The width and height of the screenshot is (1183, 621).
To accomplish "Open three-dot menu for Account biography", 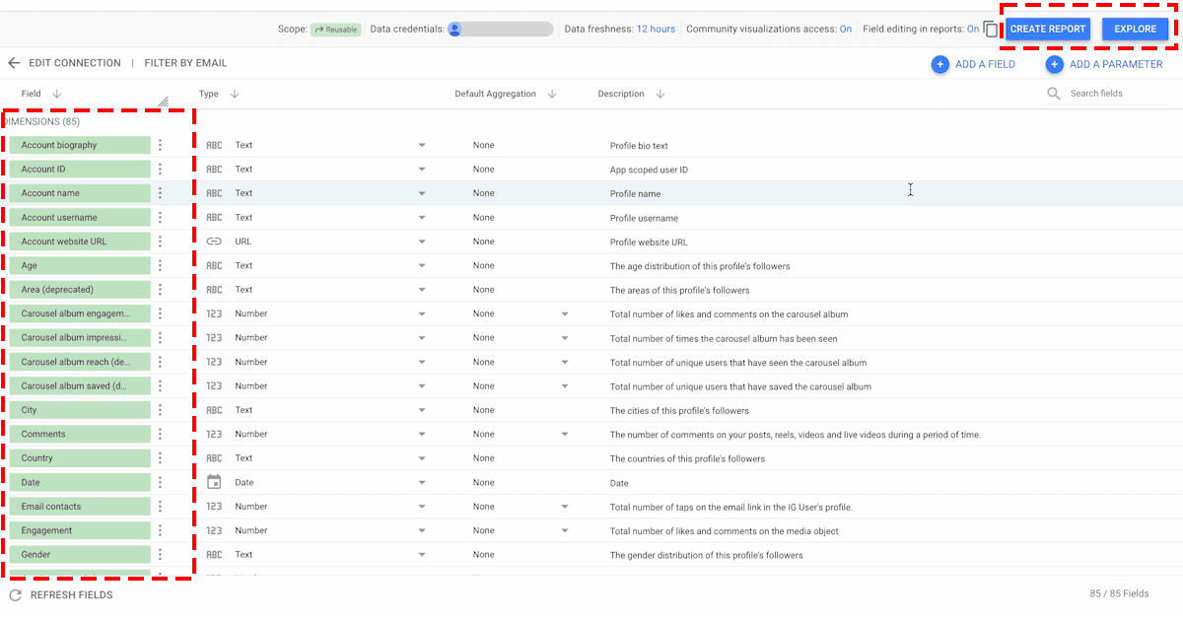I will tap(160, 145).
